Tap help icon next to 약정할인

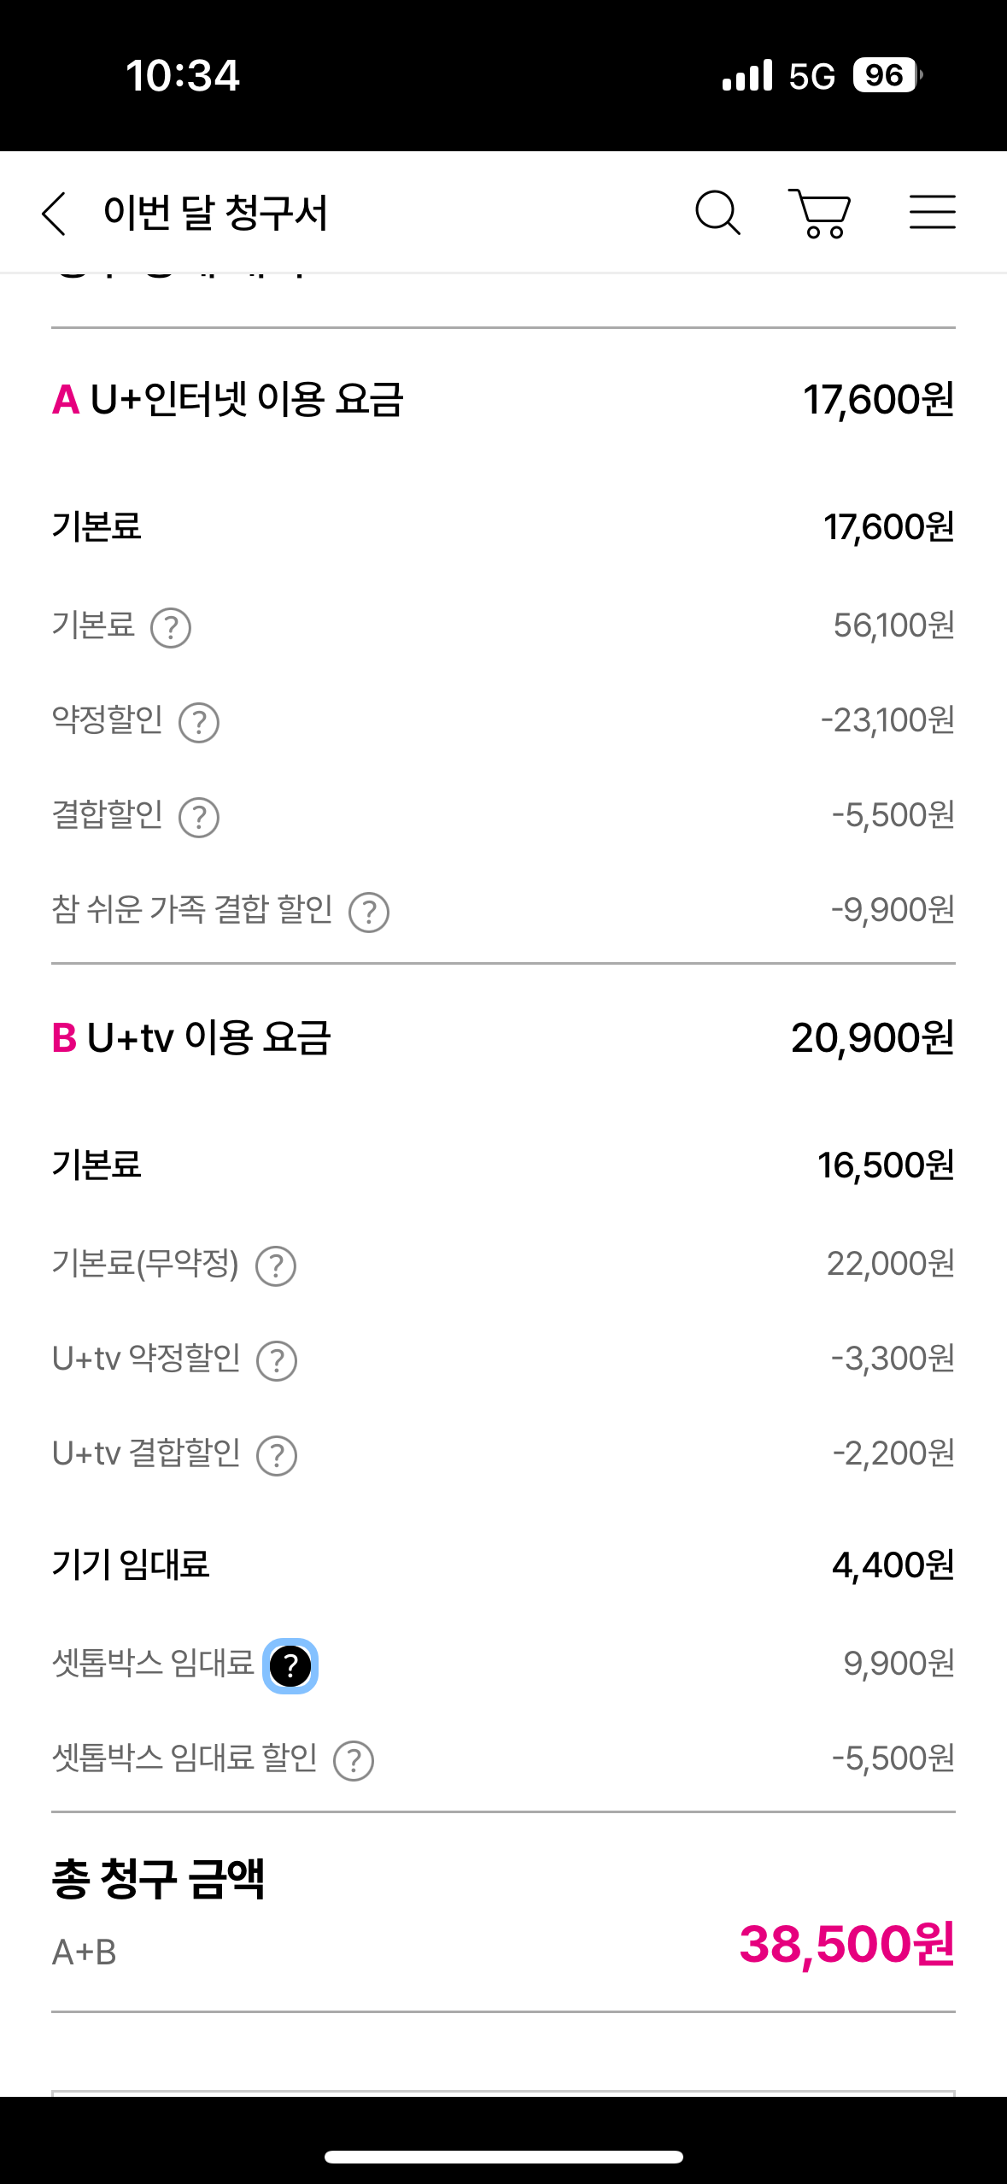pyautogui.click(x=199, y=723)
